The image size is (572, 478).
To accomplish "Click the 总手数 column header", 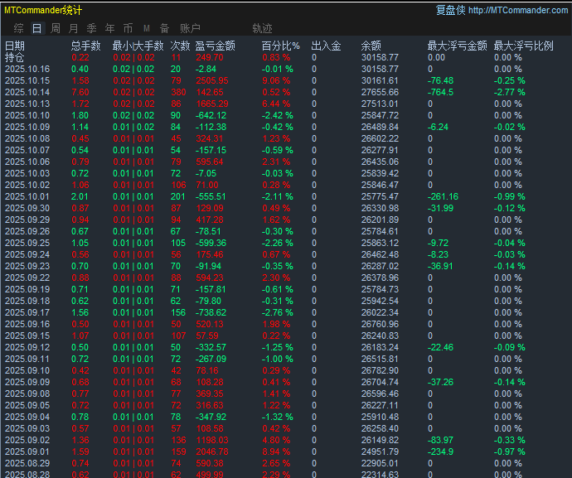I will click(85, 46).
